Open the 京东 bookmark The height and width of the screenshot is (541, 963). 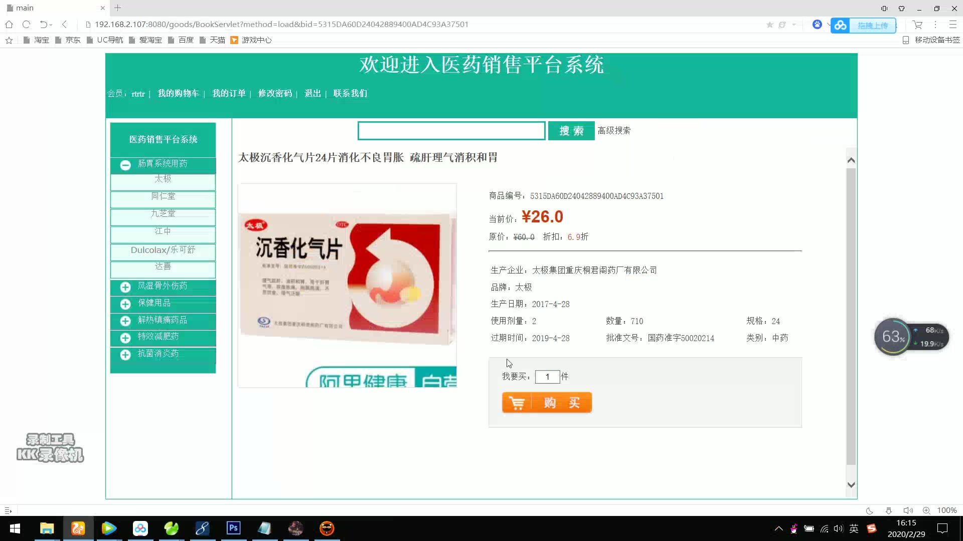[x=68, y=40]
